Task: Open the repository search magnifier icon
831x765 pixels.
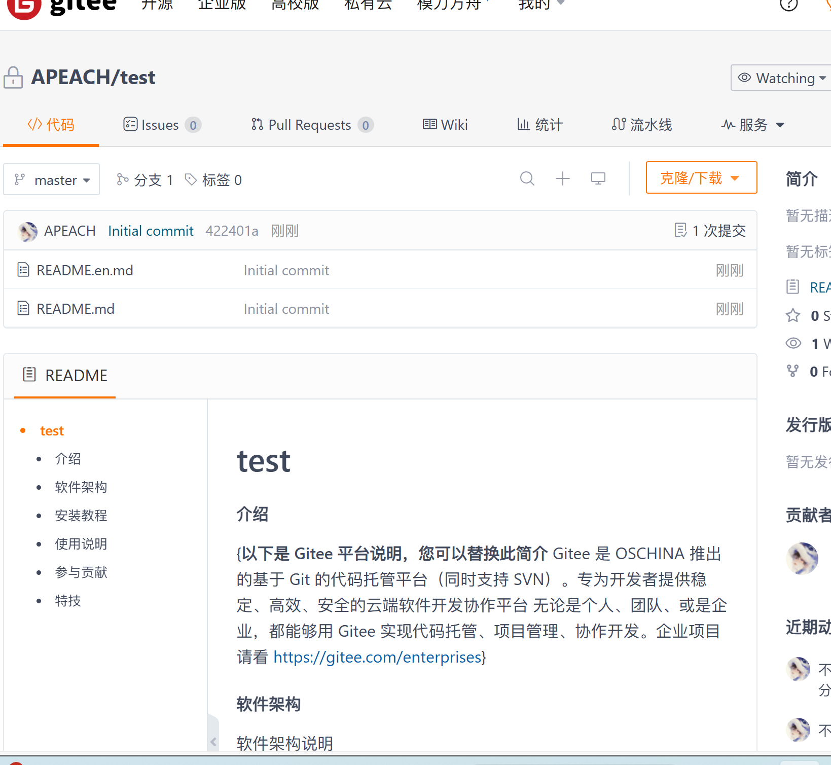Action: coord(527,178)
